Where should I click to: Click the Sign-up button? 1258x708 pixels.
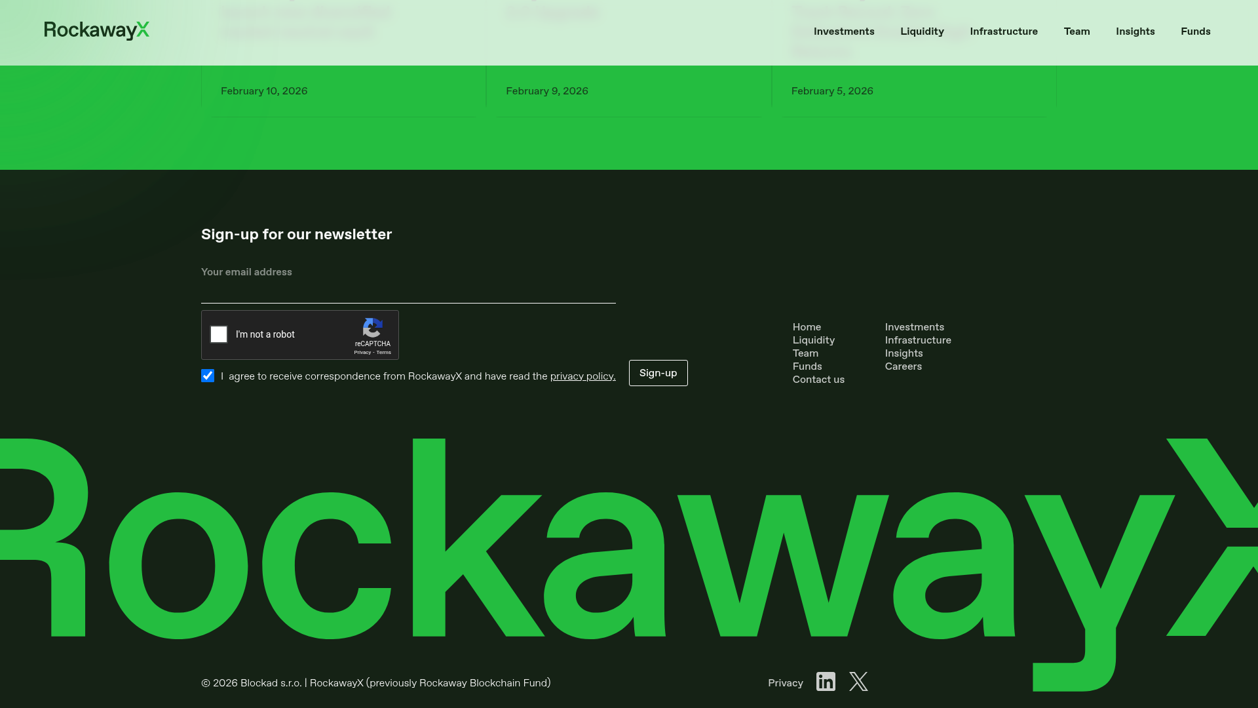pos(658,373)
